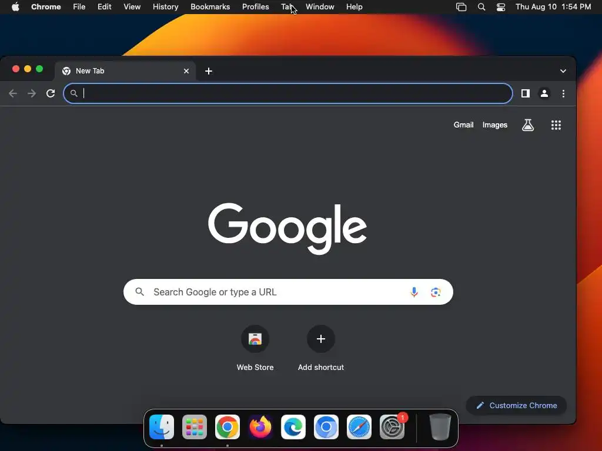The height and width of the screenshot is (451, 602).
Task: Open a new tab with plus button
Action: (209, 71)
